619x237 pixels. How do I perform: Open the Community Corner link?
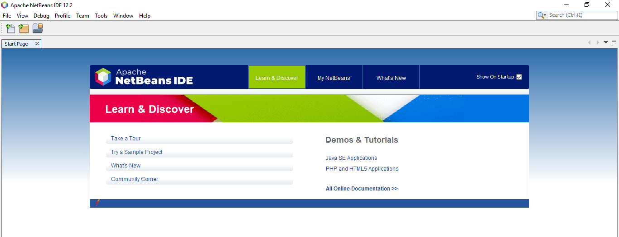[135, 179]
